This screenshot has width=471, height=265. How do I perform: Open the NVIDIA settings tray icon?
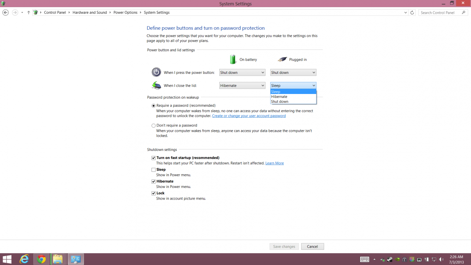[x=397, y=259]
